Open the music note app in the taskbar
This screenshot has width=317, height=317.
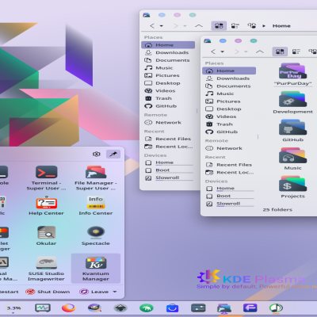(x=276, y=307)
